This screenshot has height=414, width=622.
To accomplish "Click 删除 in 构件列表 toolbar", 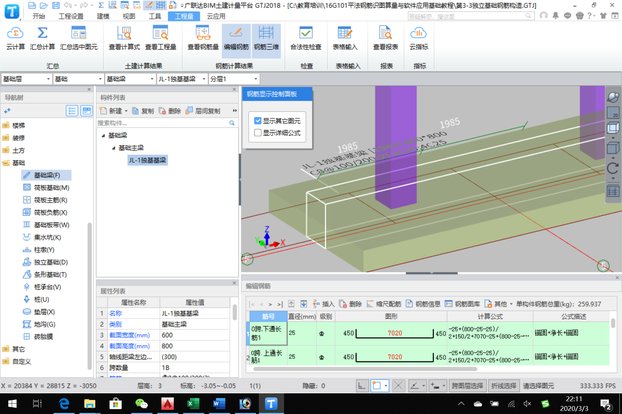I will coord(170,111).
